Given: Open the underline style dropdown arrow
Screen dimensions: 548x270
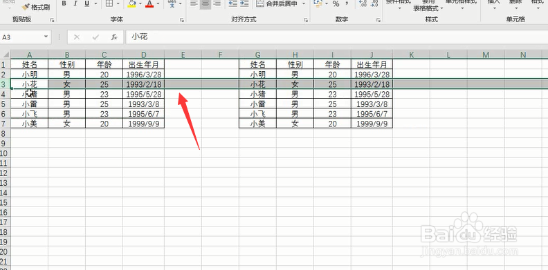Looking at the screenshot, I should point(95,3).
